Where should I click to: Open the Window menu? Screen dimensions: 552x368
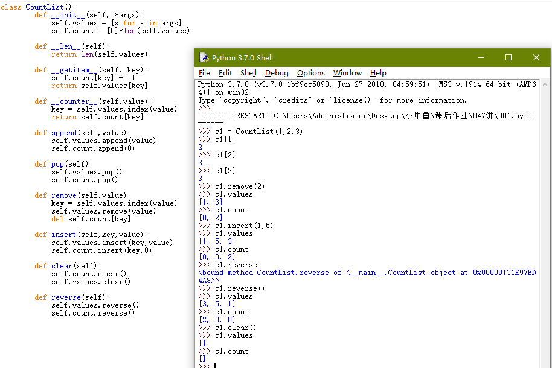pos(347,73)
